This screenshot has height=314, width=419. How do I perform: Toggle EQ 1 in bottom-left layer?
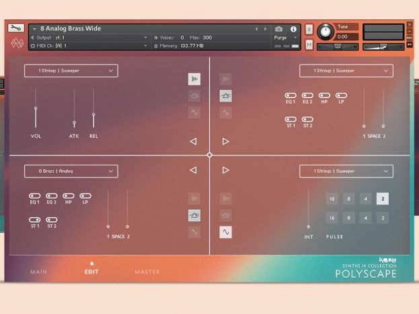tap(35, 196)
